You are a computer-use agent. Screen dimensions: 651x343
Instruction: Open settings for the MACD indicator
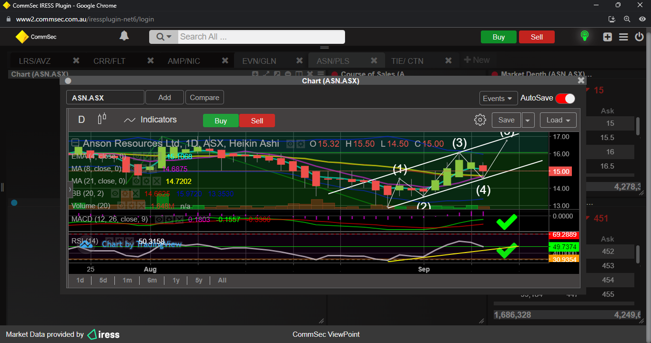pos(170,219)
